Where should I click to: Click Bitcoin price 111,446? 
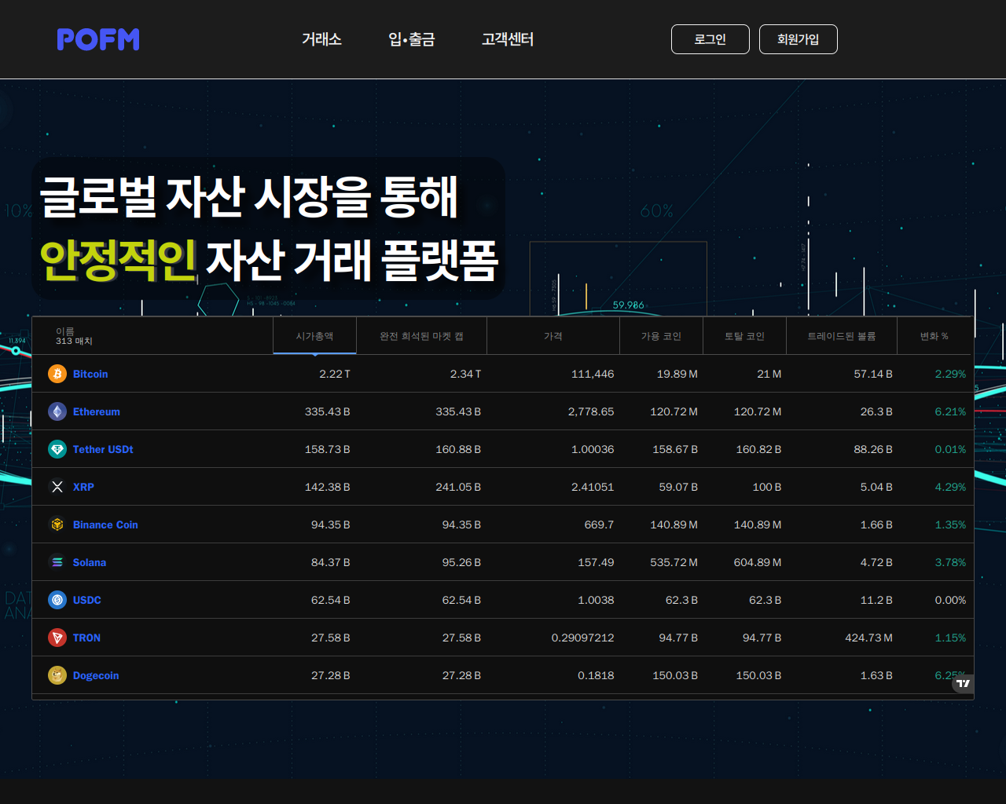(593, 375)
